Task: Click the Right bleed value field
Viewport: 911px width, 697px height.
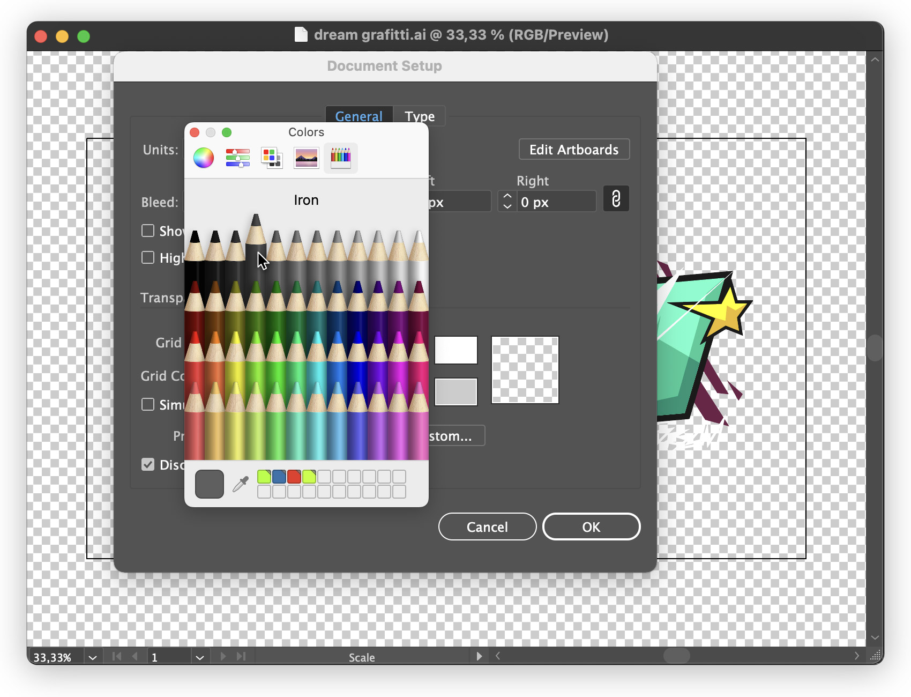Action: click(556, 202)
